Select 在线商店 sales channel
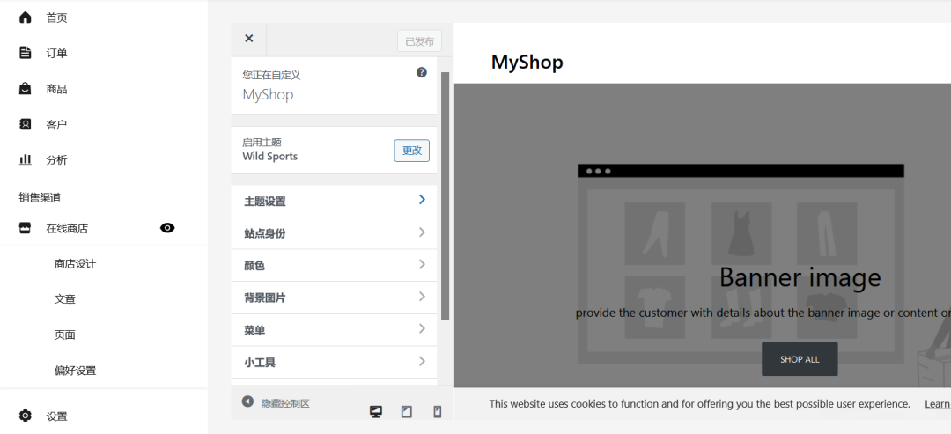The height and width of the screenshot is (434, 951). coord(67,229)
